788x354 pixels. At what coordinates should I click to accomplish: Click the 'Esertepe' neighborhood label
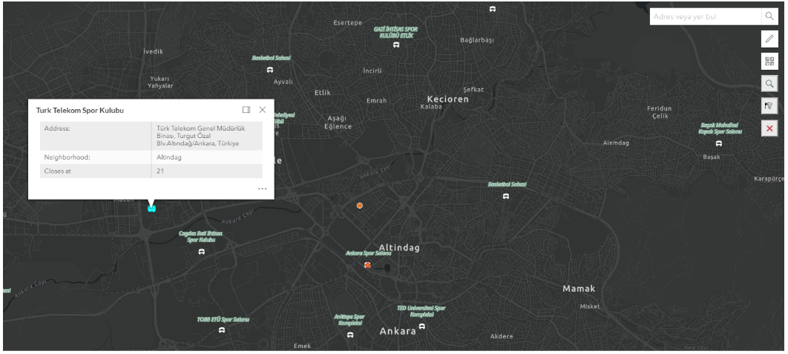348,22
